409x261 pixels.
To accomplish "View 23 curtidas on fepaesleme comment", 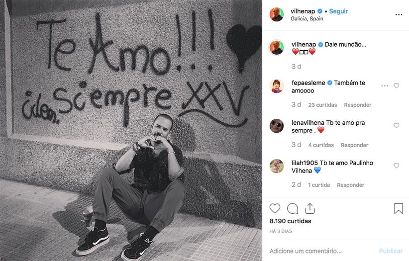I will 322,105.
